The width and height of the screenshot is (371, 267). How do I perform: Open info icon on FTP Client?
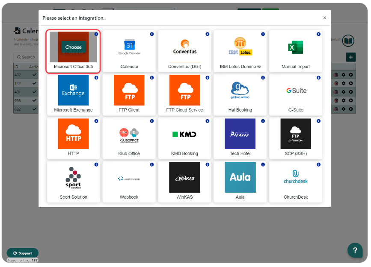click(x=151, y=77)
